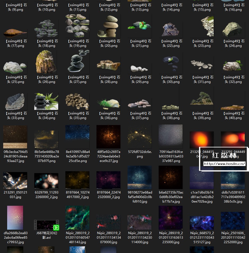Viewport: 249px width, 253px height.
Task: Select the Nipic_289319 purple galaxy thumbnail ending 235000
Action: point(171,218)
